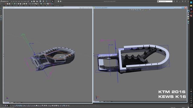Screen dimensions: 193x108
Task: Open the Insert menu
Action: [19, 1]
